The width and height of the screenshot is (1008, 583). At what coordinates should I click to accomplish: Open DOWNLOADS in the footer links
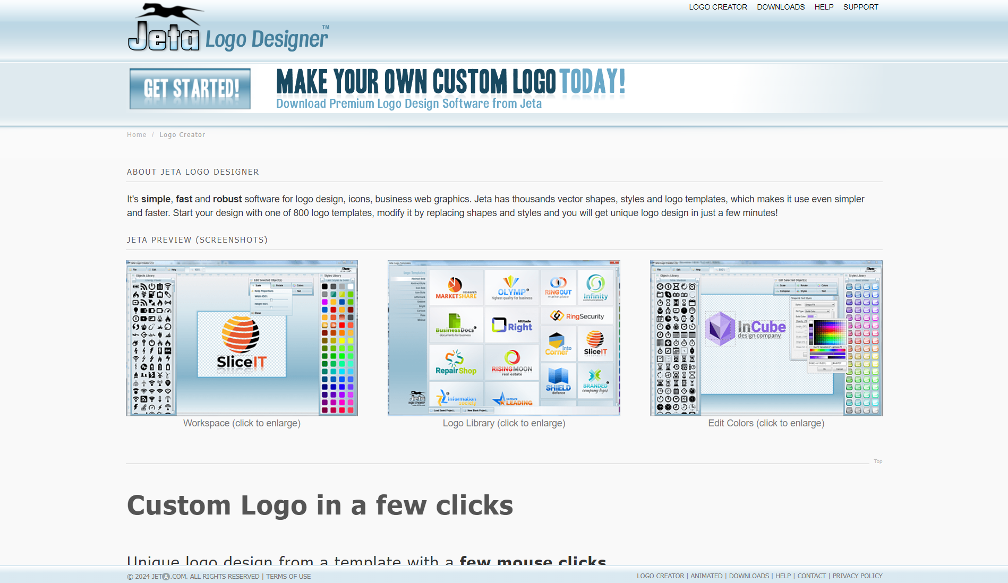tap(749, 576)
